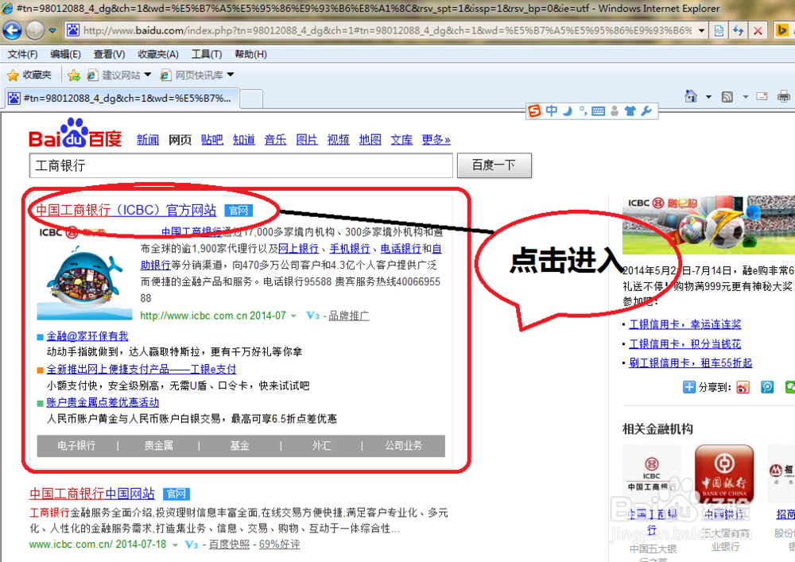The width and height of the screenshot is (795, 562).
Task: Open Sogou settings via the wrench icon
Action: pos(646,110)
